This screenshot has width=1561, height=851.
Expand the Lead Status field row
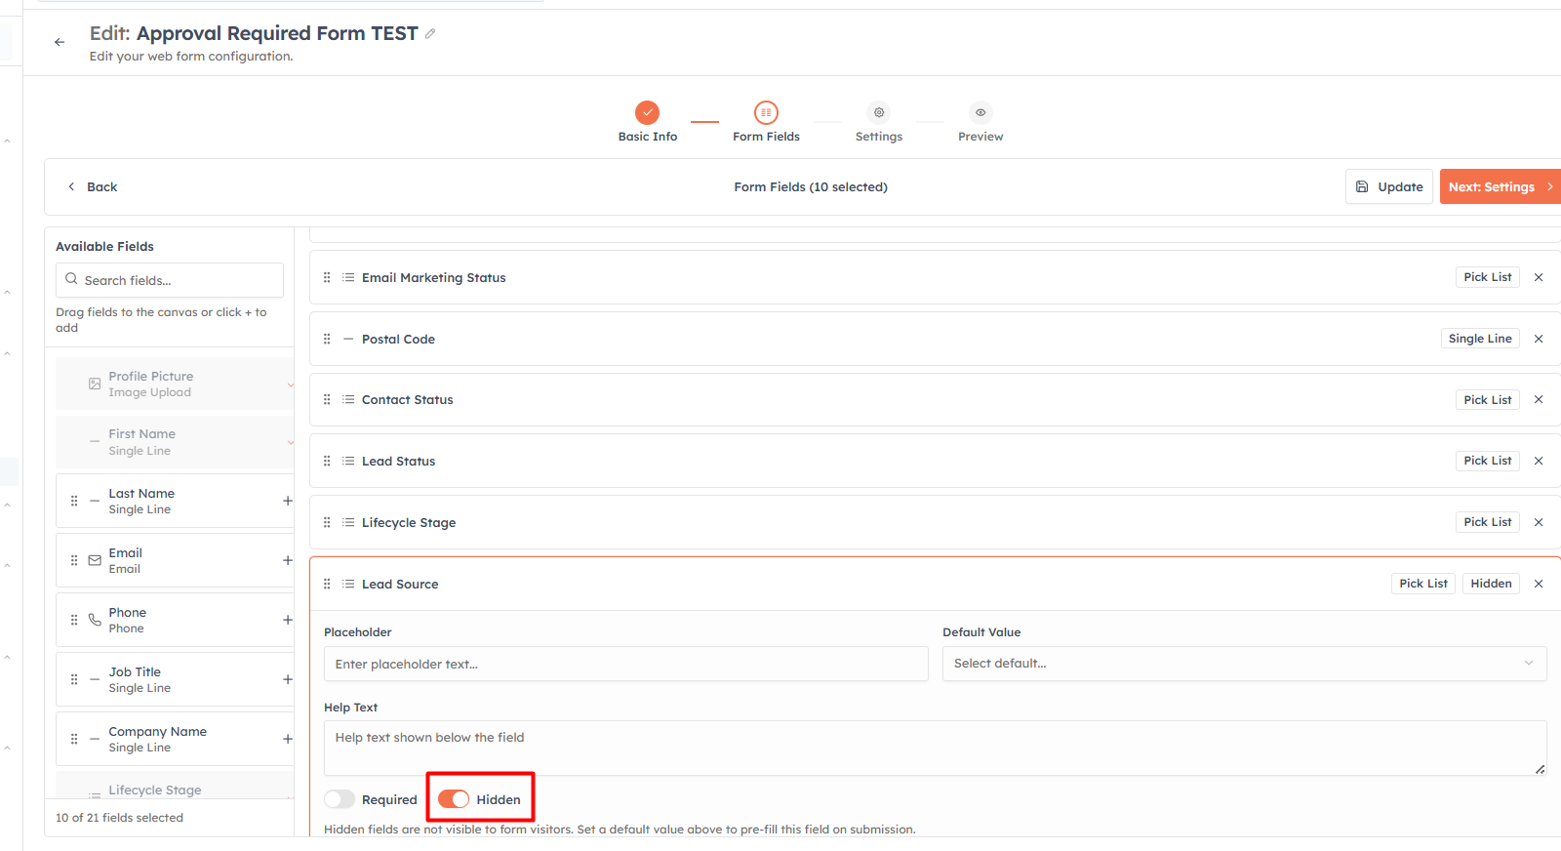tap(935, 461)
